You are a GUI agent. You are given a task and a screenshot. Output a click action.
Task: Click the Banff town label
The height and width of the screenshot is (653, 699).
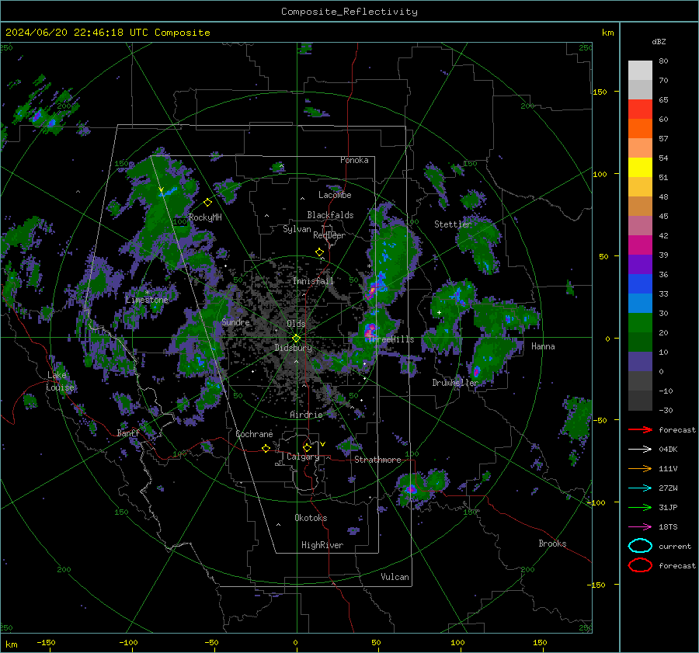128,433
